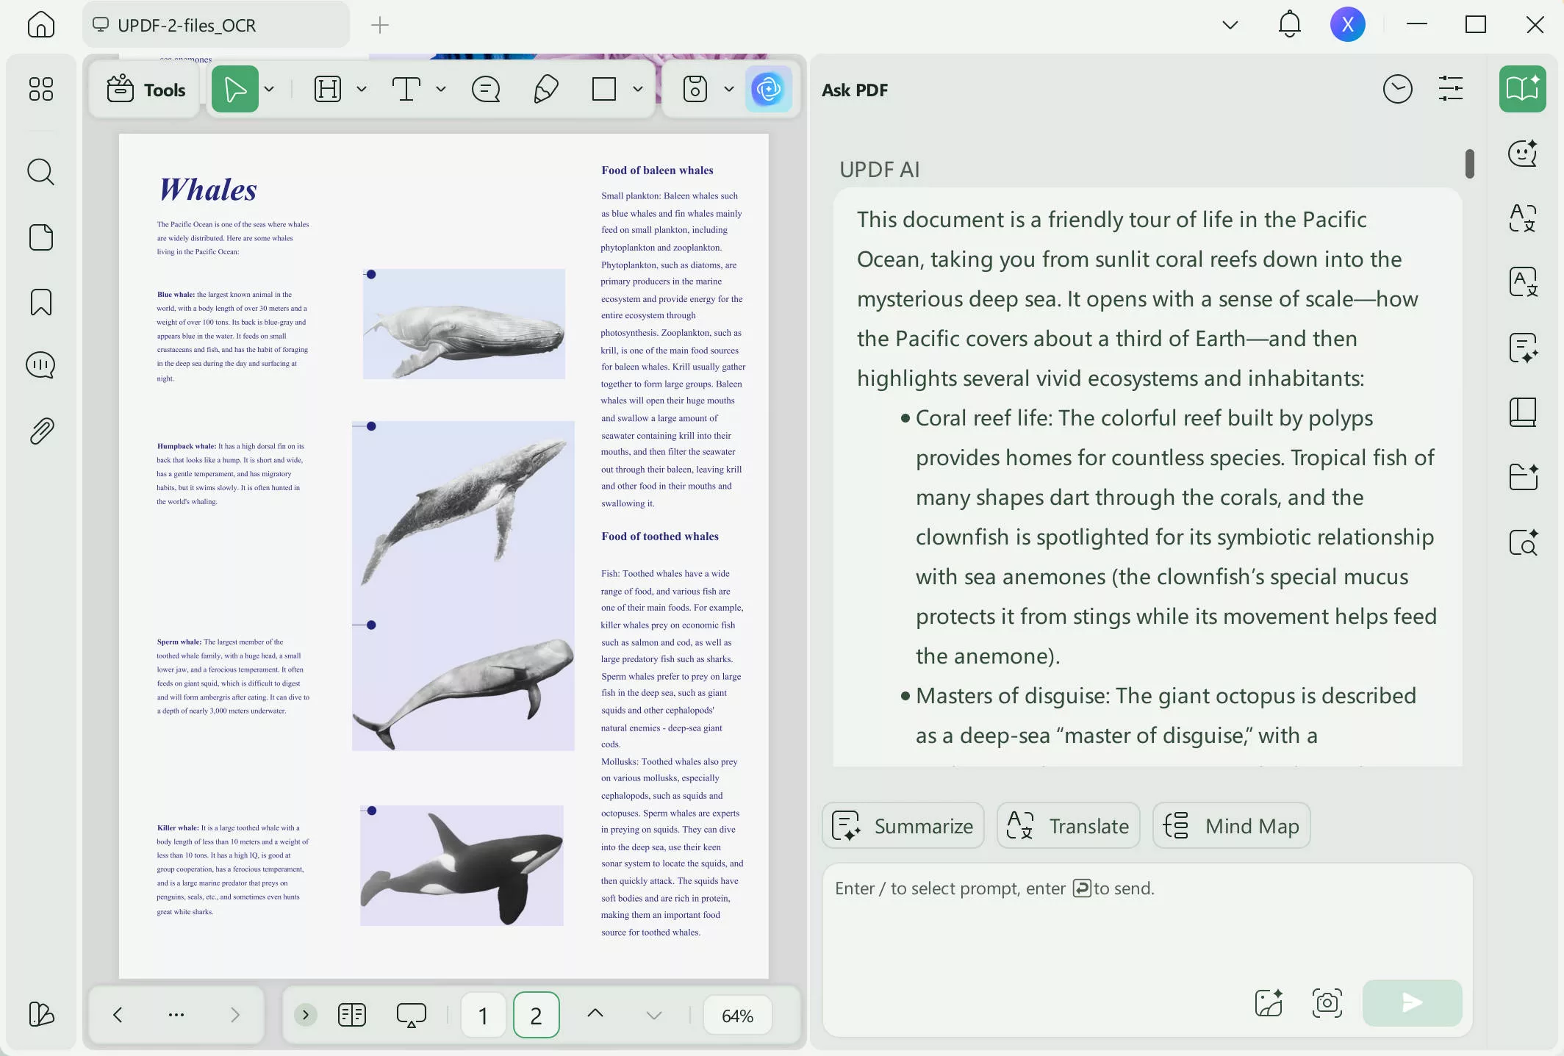Open the bookmarks panel
This screenshot has width=1564, height=1056.
[40, 302]
